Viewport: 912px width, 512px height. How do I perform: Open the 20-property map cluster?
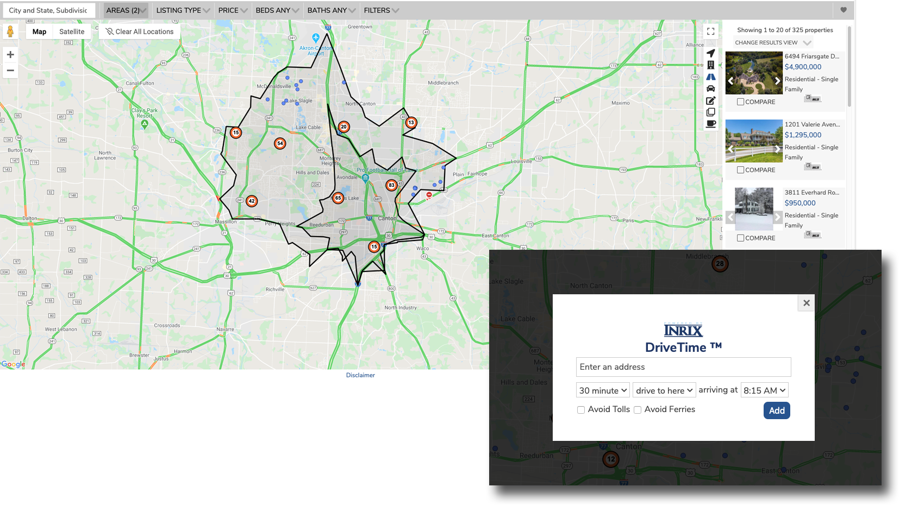343,127
